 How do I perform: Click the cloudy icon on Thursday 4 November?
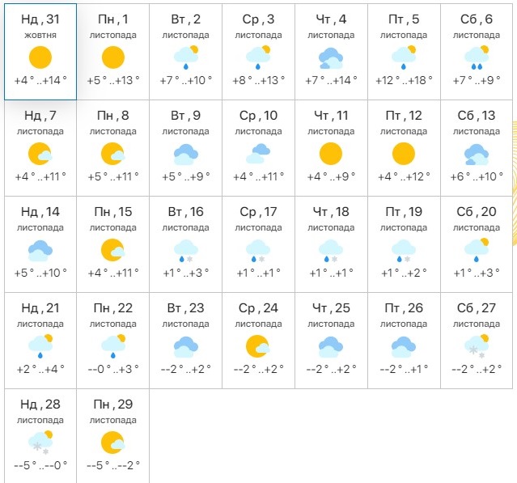point(331,57)
